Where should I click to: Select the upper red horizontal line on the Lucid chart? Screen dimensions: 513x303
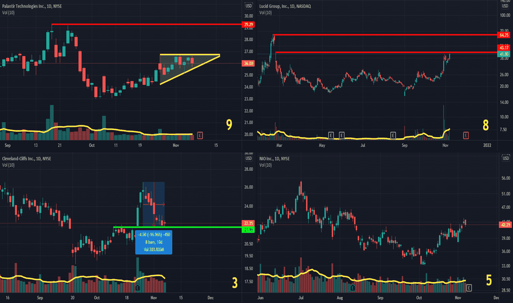(x=385, y=35)
